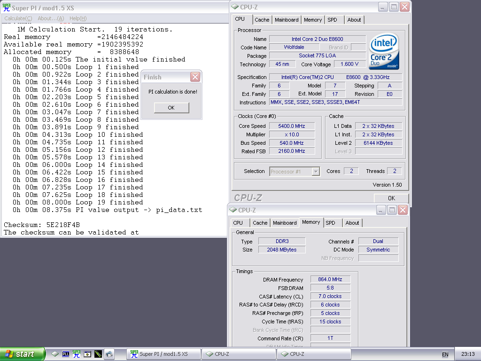Click the bus speed value '540.0 MHz'
This screenshot has width=481, height=361.
(x=292, y=143)
